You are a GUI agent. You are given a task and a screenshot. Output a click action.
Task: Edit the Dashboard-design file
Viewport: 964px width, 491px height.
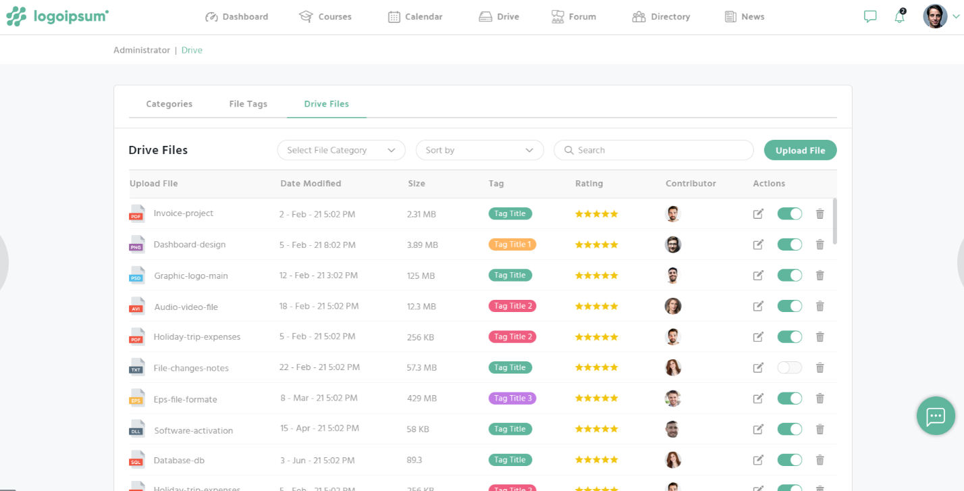pyautogui.click(x=758, y=244)
